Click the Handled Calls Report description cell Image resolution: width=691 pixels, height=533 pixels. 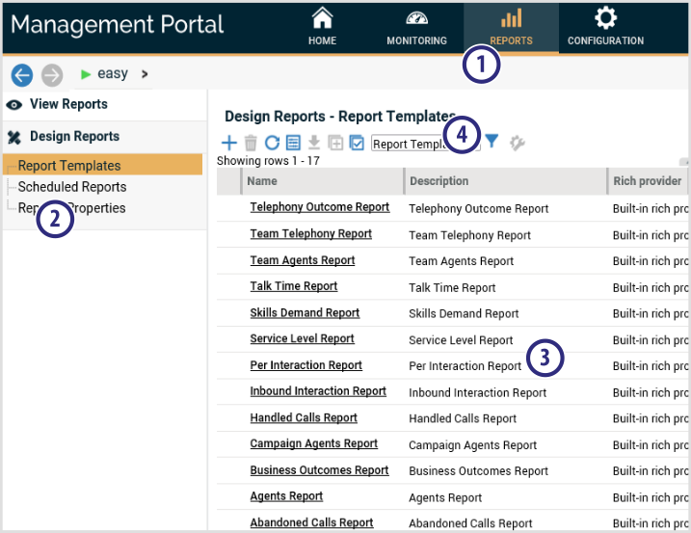click(x=463, y=419)
